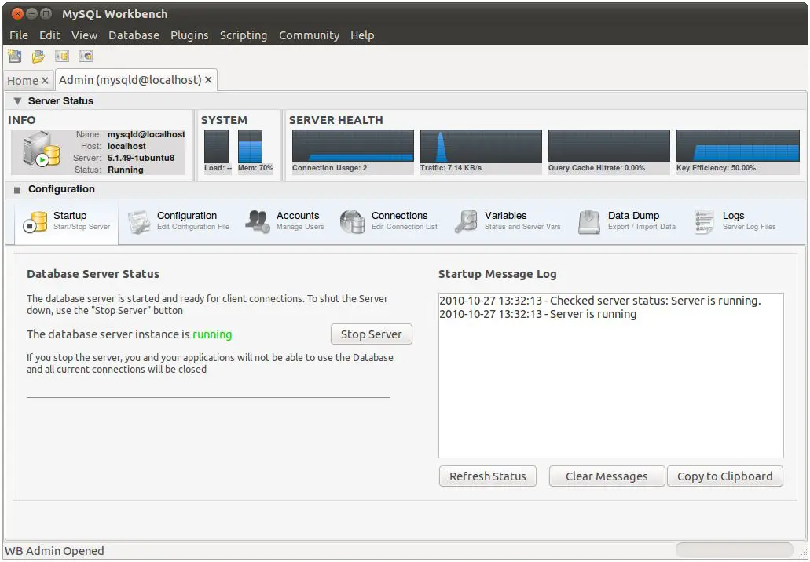
Task: Open the Database menu
Action: point(134,35)
